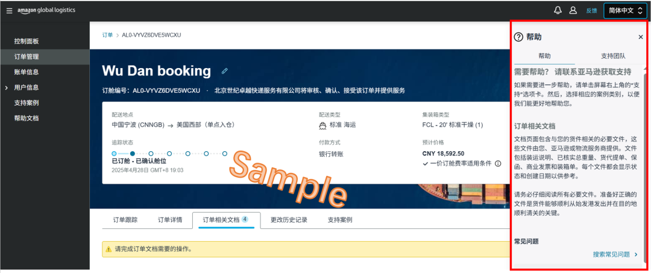Click checkmark beside 一价订舱费率适用条件
Viewport: 651px width, 273px height.
click(425, 163)
